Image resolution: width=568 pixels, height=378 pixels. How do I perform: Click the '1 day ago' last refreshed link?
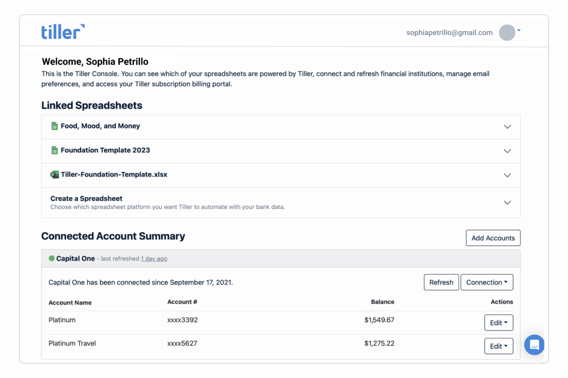pyautogui.click(x=154, y=259)
